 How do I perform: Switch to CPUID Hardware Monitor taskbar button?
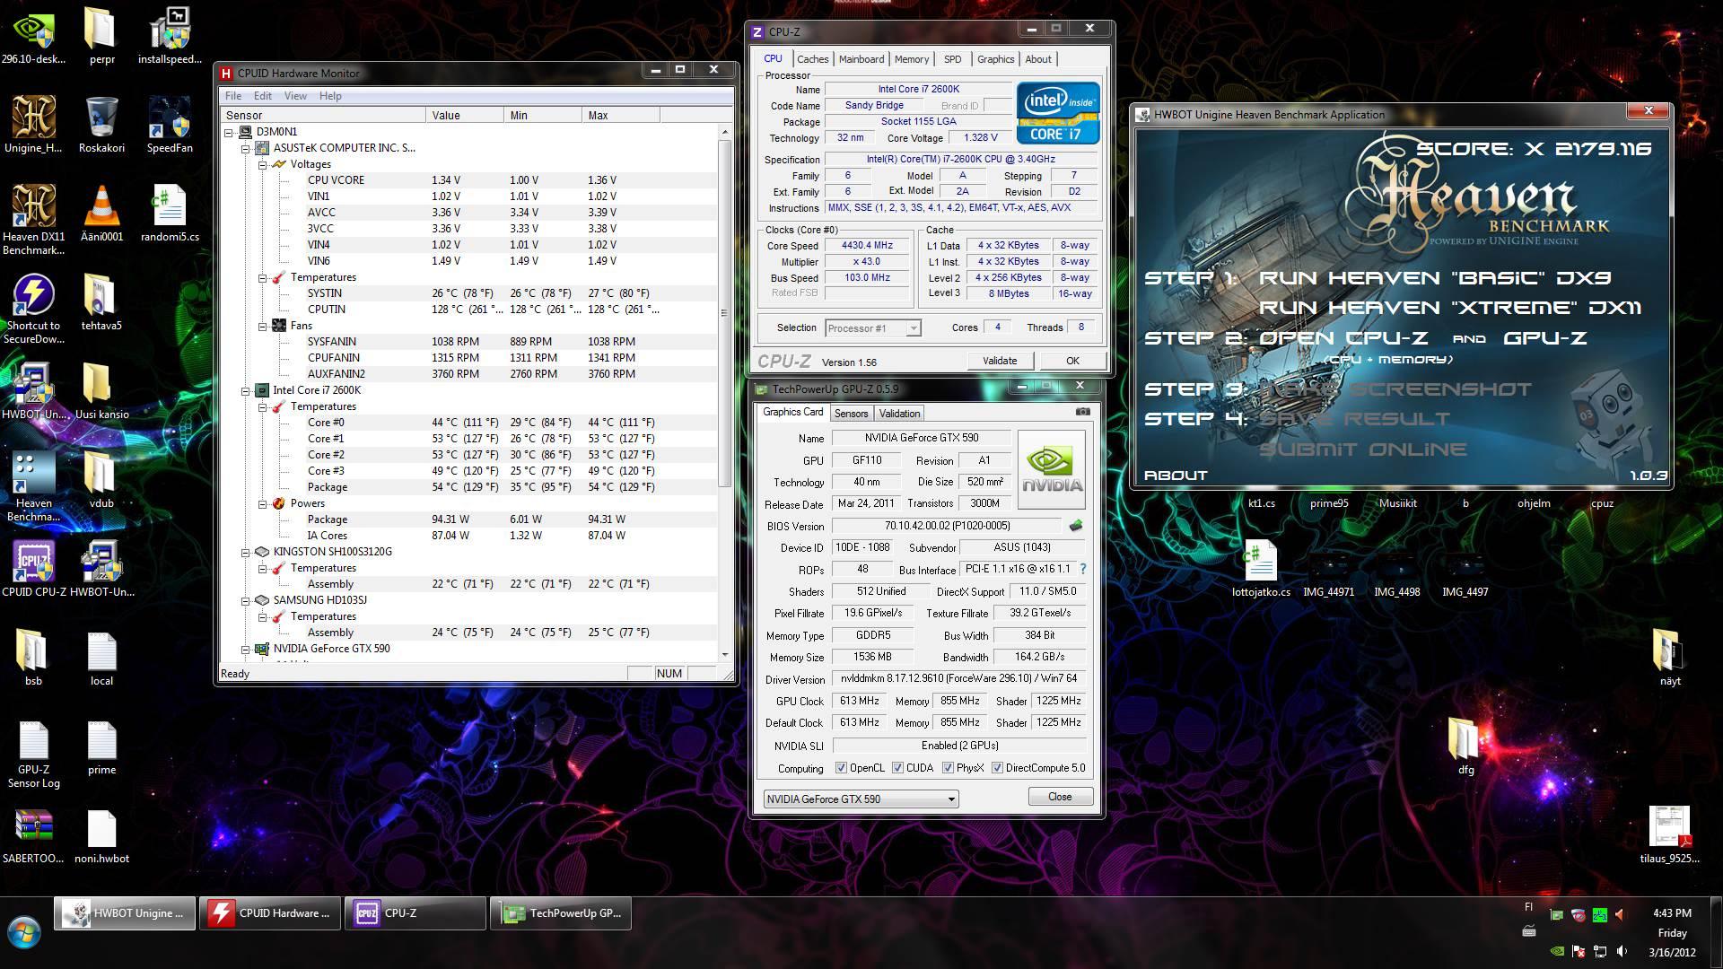point(270,913)
